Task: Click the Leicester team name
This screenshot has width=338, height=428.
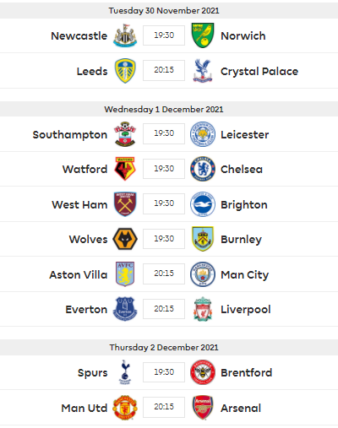Action: 244,134
